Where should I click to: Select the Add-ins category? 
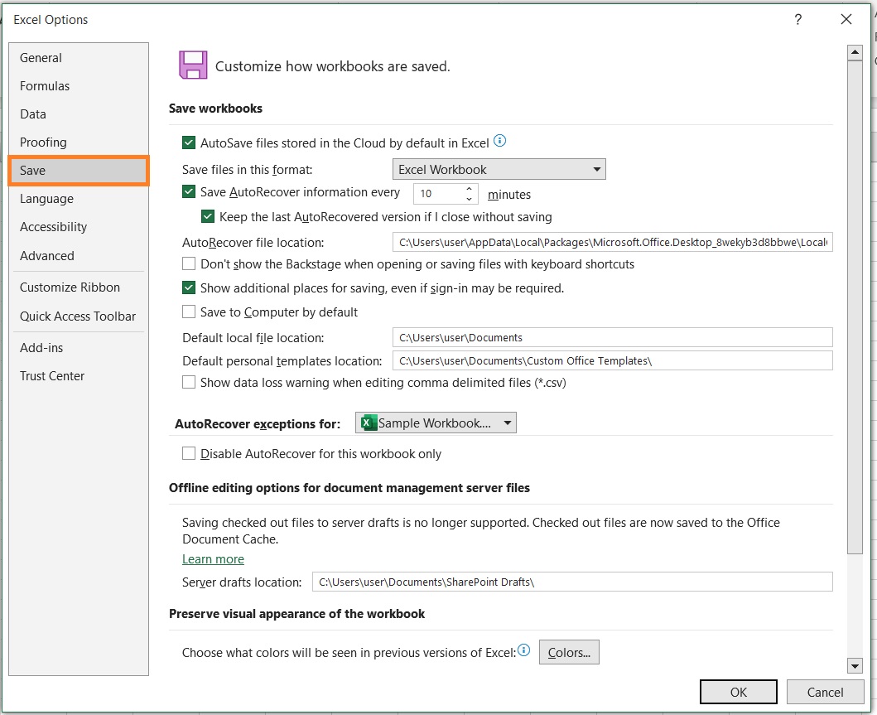pos(79,347)
